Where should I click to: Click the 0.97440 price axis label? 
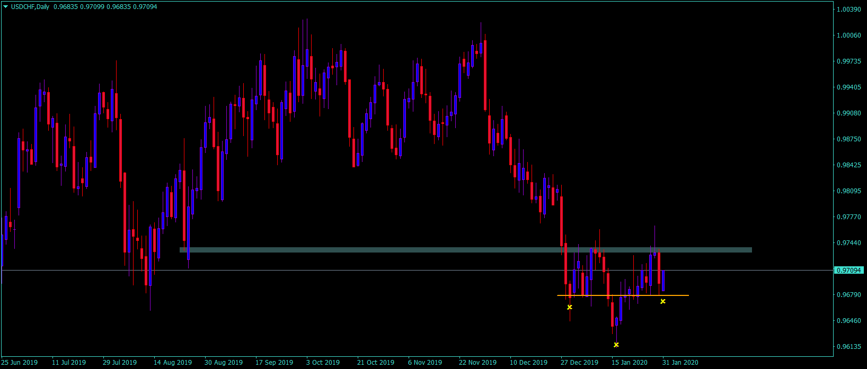click(848, 243)
